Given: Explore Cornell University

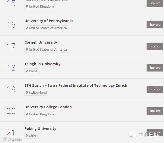Looking at the screenshot, I should (155, 46).
